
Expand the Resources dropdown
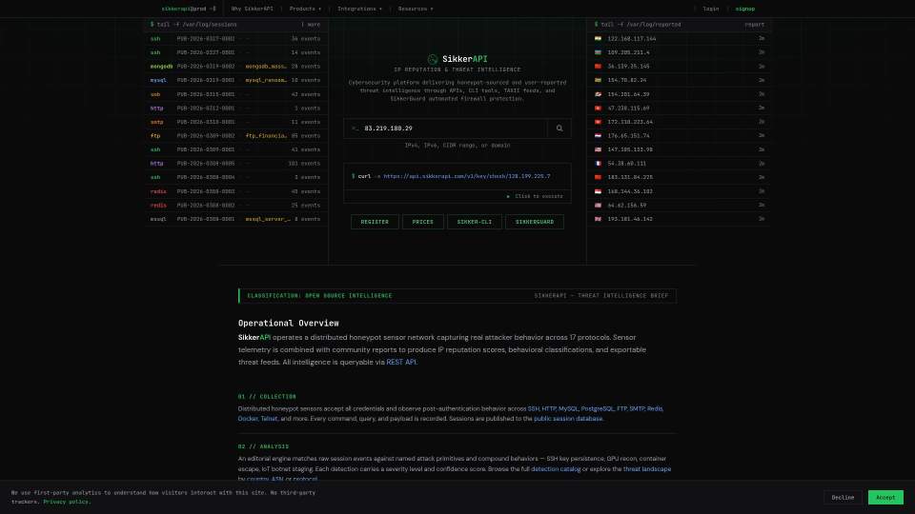coord(416,9)
